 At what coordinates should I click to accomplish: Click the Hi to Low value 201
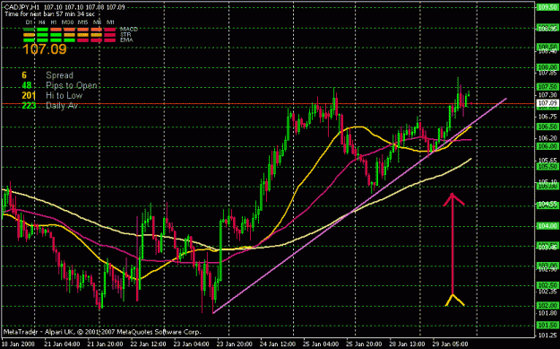pyautogui.click(x=29, y=95)
